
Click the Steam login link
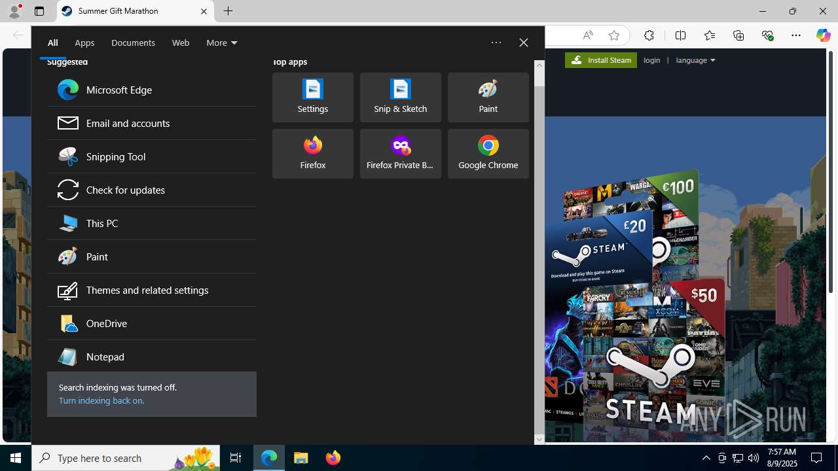652,60
